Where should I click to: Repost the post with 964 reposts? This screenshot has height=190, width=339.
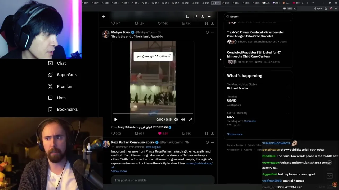139,133
